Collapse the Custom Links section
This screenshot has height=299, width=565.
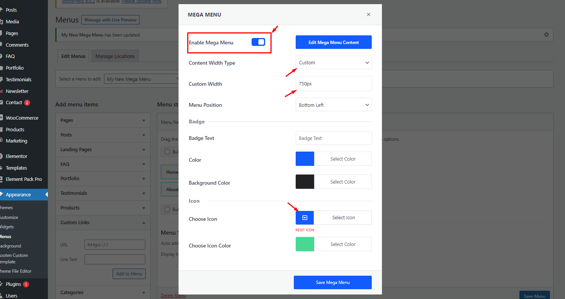coord(144,223)
